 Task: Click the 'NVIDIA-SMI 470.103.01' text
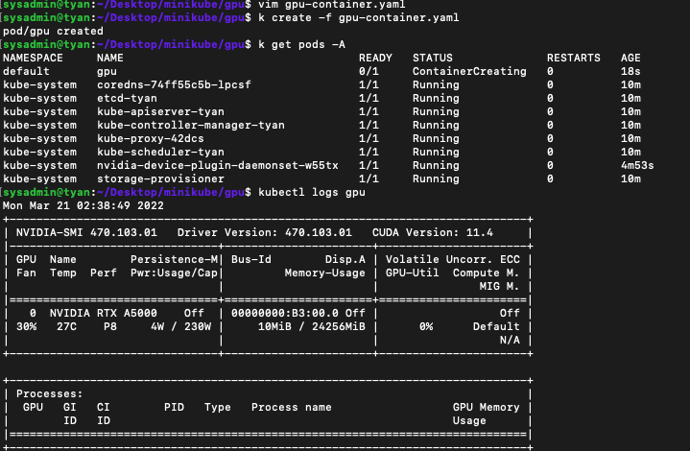coord(86,232)
